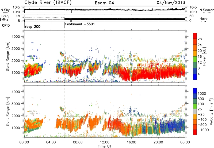Click the "1000" slant range tick in the Velocity panel
Viewport: 214px width, 148px height.
pyautogui.click(x=16, y=128)
